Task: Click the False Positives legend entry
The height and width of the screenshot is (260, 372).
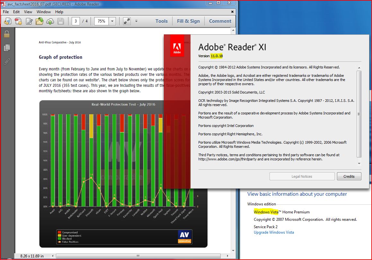Action: (x=68, y=242)
